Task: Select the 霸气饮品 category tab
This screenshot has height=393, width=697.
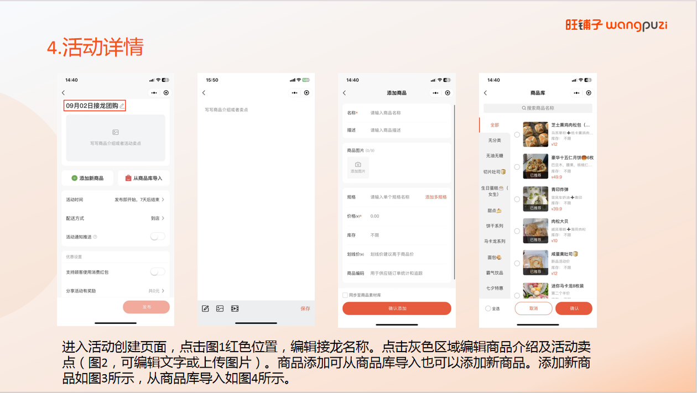Action: pyautogui.click(x=495, y=273)
